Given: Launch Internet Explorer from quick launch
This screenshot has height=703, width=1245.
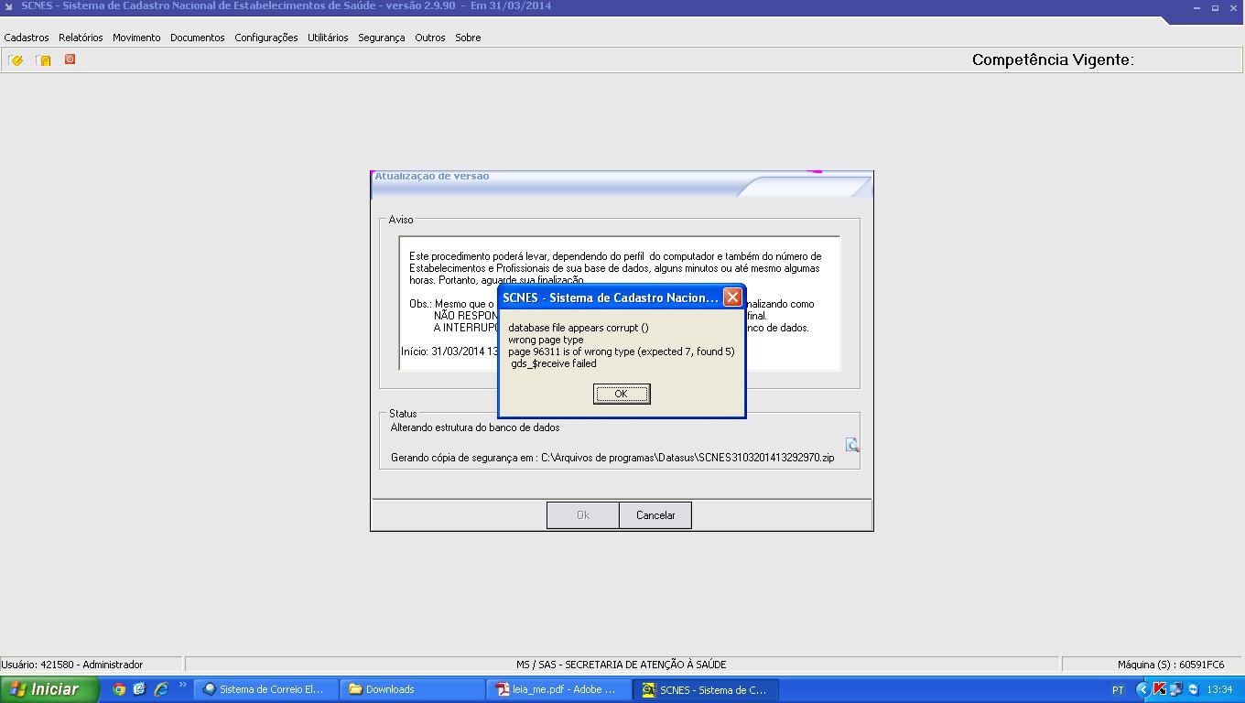Looking at the screenshot, I should [x=161, y=689].
